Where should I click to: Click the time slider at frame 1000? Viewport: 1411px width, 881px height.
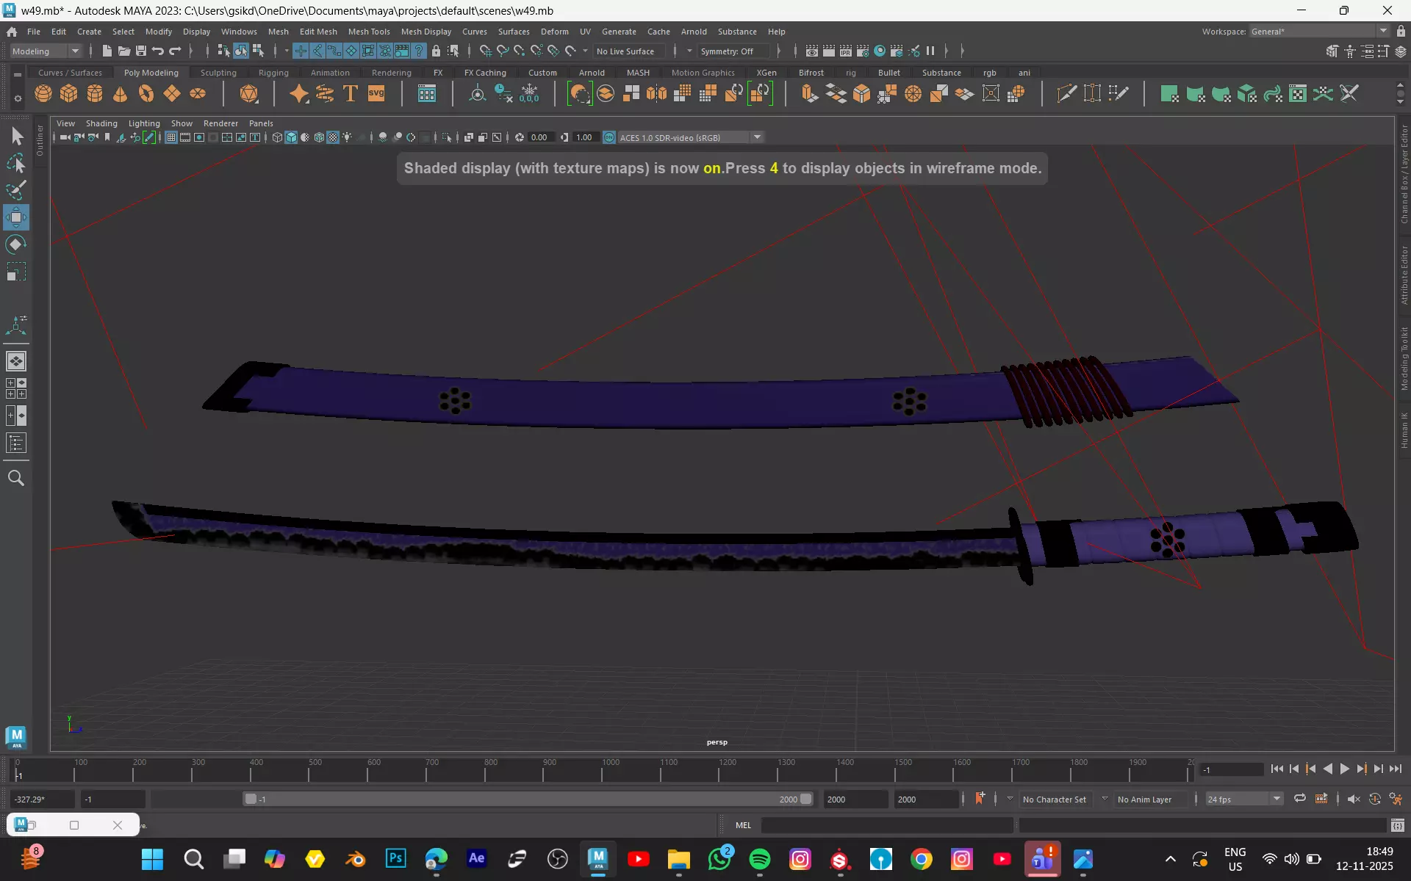tap(603, 771)
